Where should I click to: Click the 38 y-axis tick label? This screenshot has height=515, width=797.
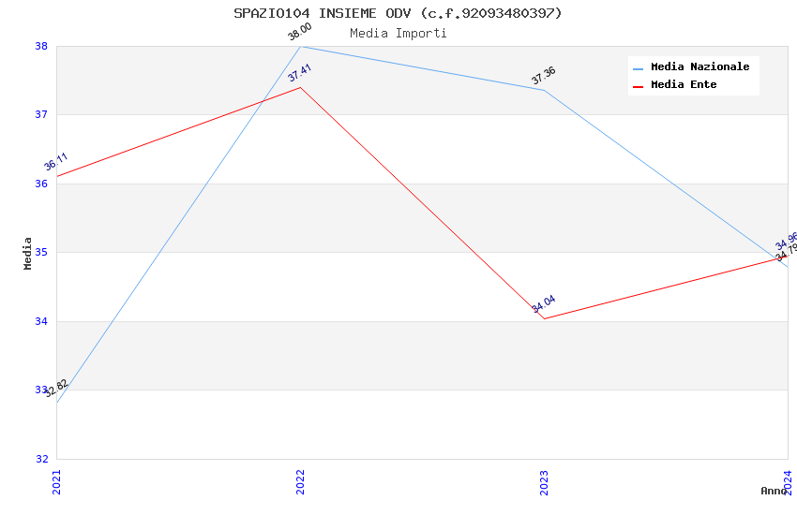point(41,46)
